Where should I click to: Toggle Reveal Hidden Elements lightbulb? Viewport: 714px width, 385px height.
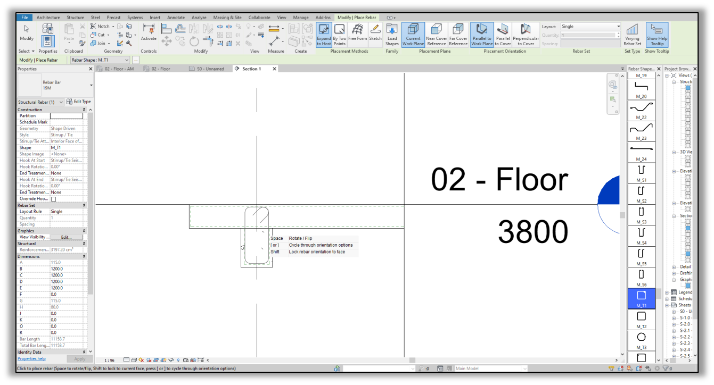pos(178,359)
